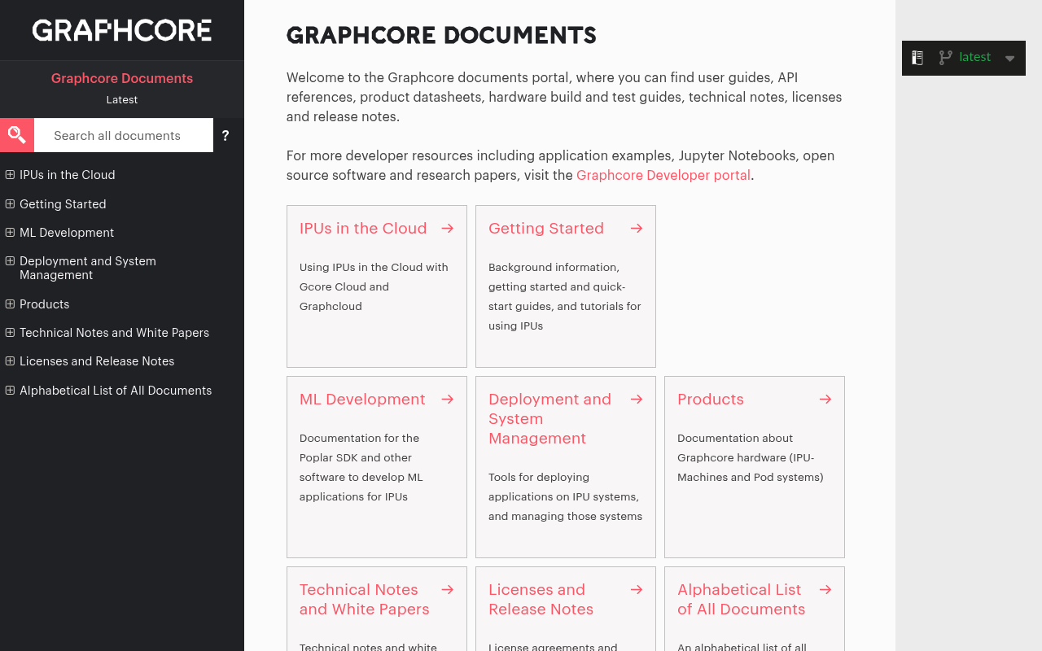Expand Technical Notes and White Papers node
This screenshot has height=651, width=1042.
coord(10,332)
